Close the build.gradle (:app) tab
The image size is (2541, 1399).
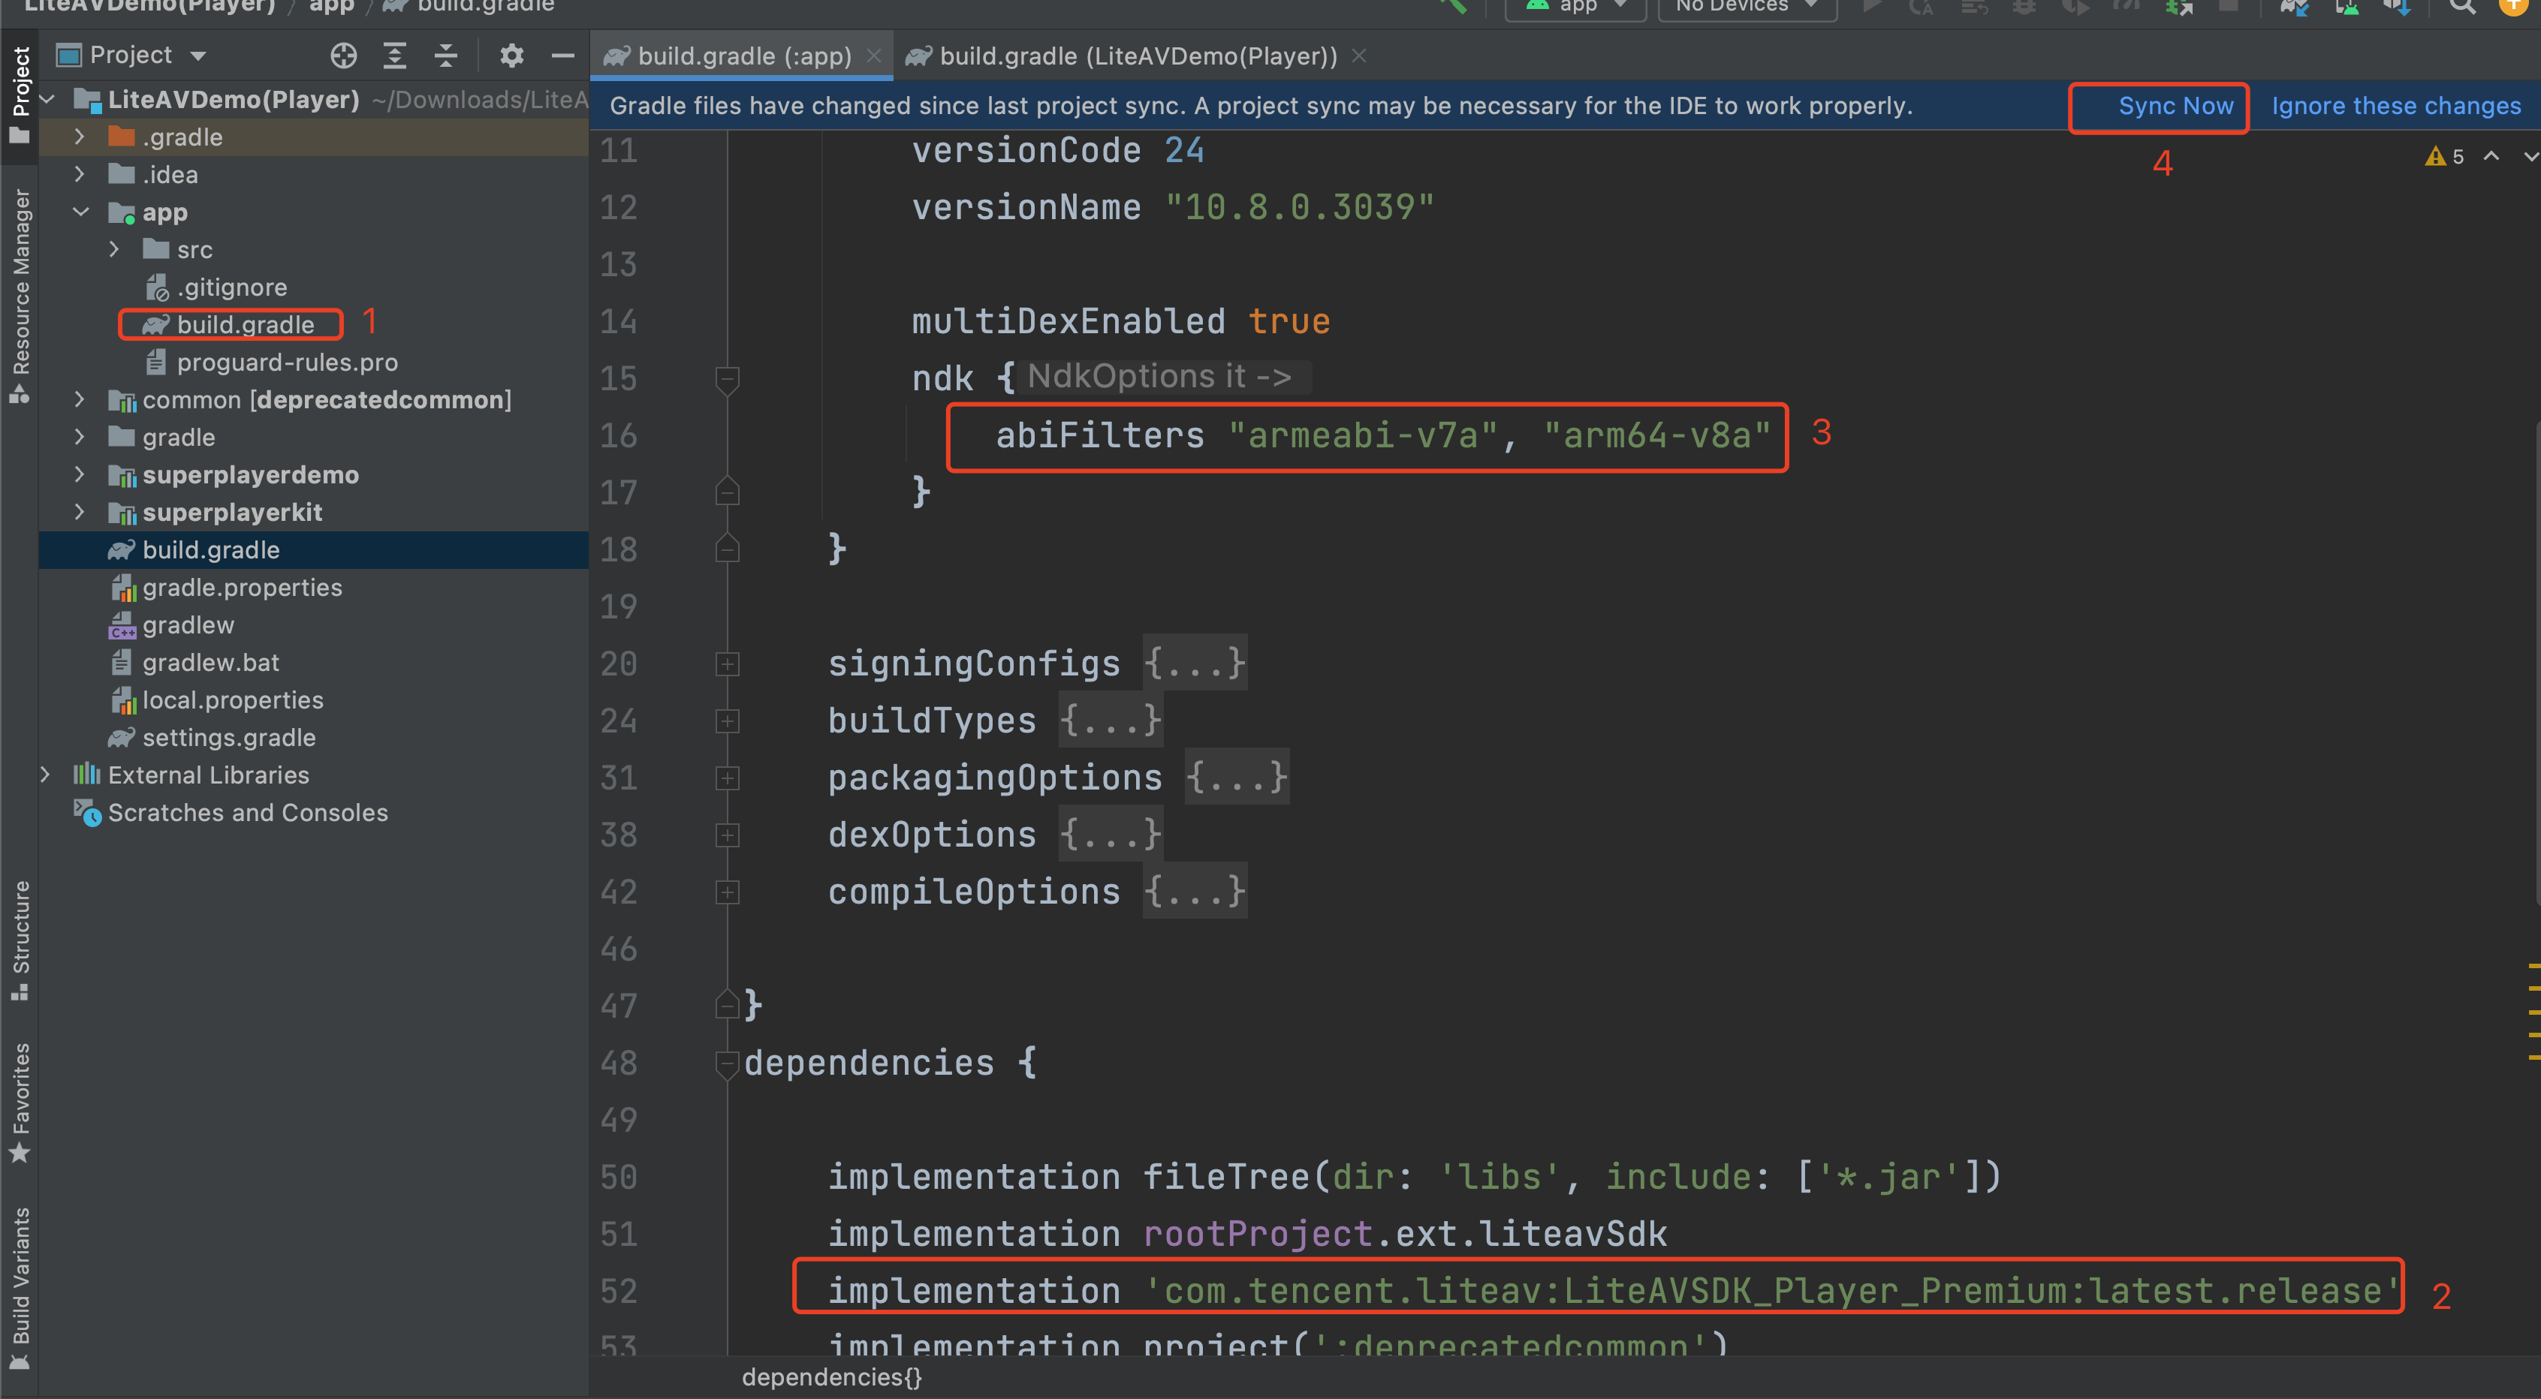tap(873, 56)
